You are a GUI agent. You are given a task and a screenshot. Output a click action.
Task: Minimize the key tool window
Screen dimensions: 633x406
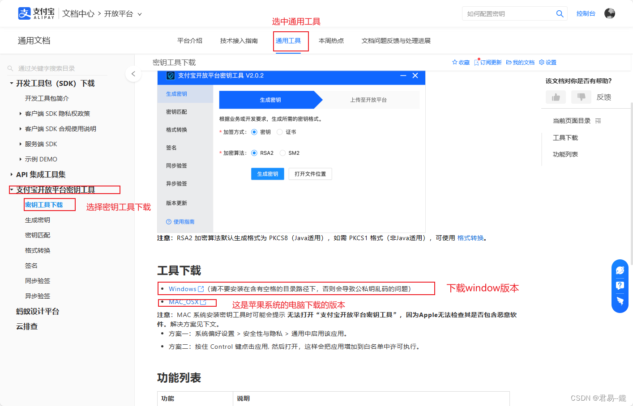point(403,76)
